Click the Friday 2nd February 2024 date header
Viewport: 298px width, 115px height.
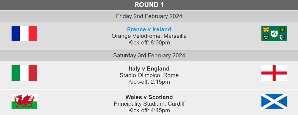[x=149, y=16]
